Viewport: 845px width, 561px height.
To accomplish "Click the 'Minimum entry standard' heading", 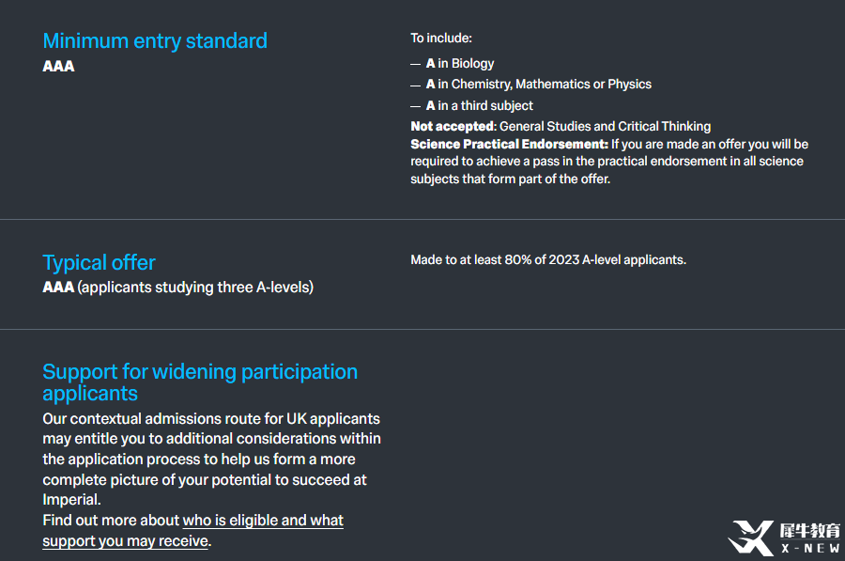I will (x=155, y=41).
